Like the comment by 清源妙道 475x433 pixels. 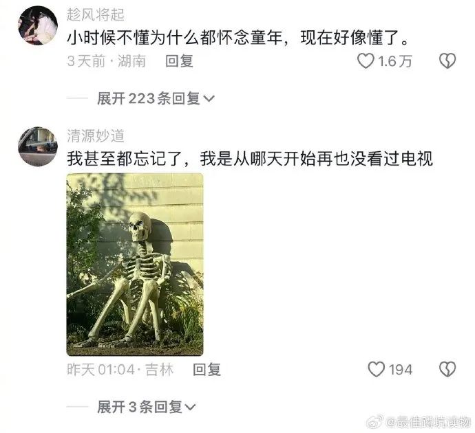point(376,369)
